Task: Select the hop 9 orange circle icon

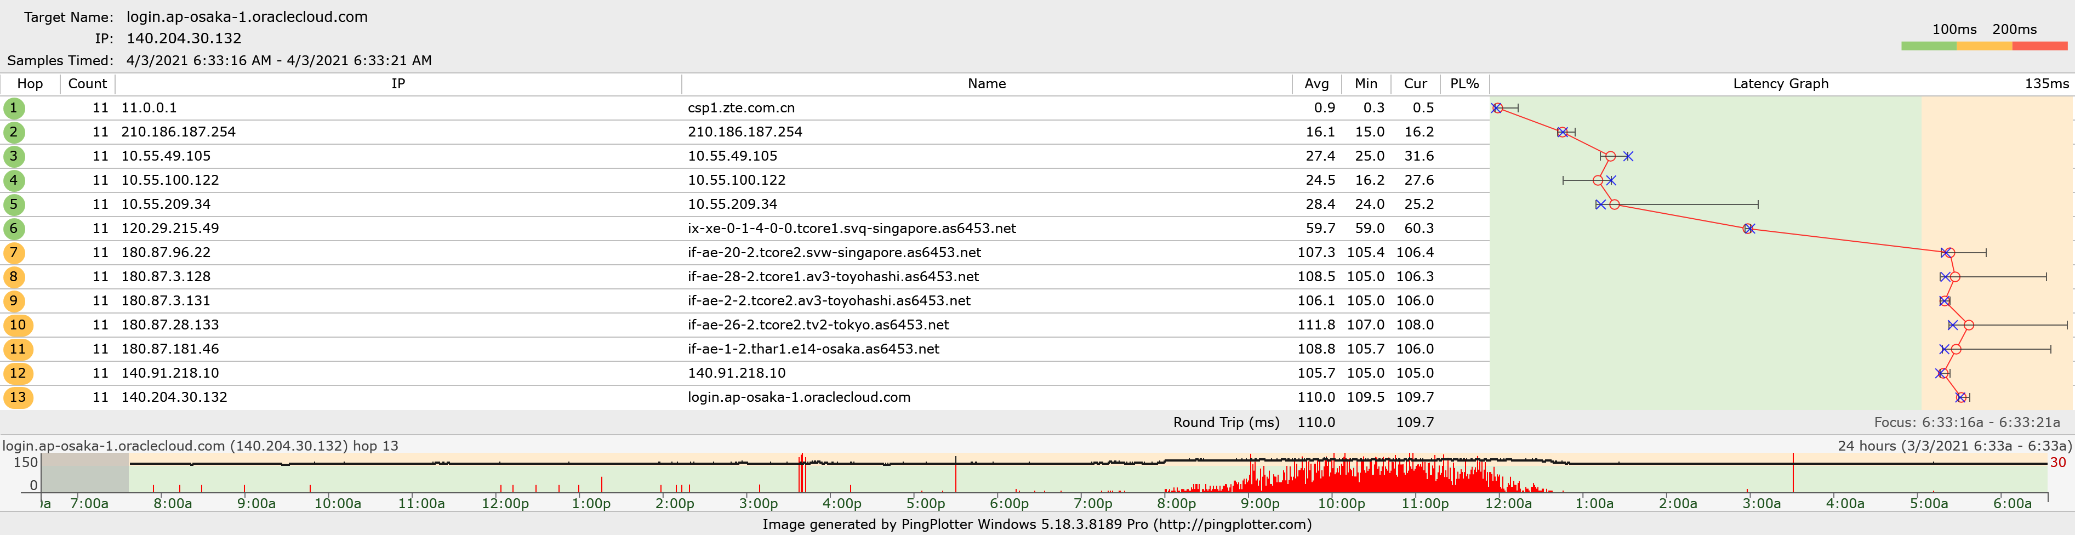Action: click(14, 301)
